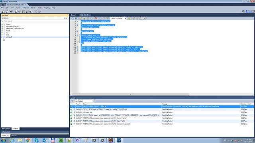The width and height of the screenshot is (255, 143).
Task: Open the Database menu
Action: pos(25,8)
